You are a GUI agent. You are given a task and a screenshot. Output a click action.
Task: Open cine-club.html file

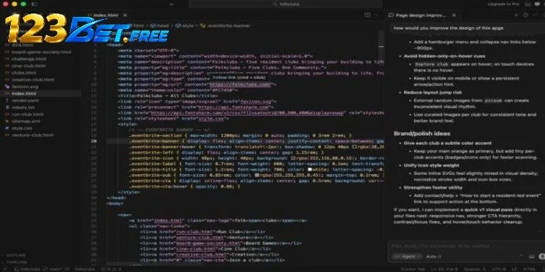pyautogui.click(x=29, y=66)
